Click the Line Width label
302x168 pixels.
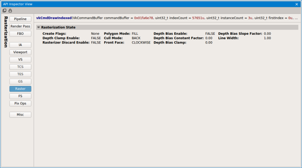(228, 38)
